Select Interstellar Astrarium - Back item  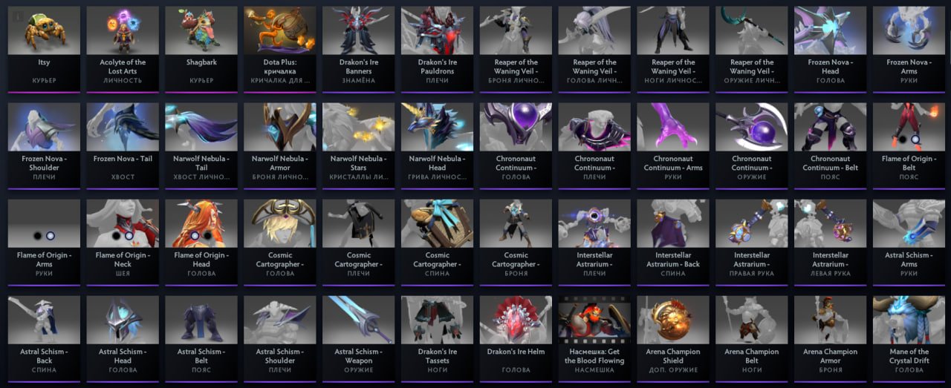click(672, 242)
